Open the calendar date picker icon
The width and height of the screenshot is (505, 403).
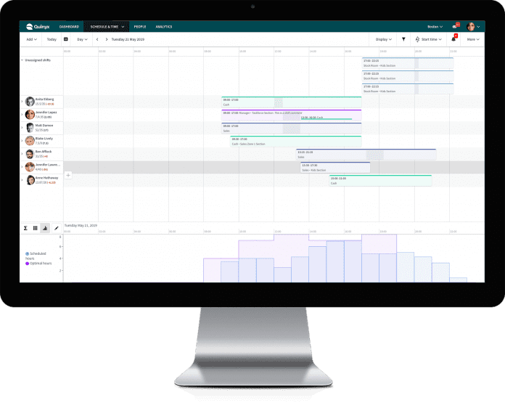click(66, 39)
